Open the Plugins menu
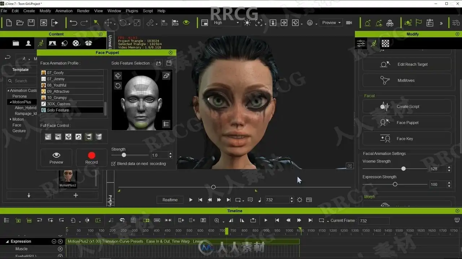Screen dimensions: 462x259 [x=132, y=11]
